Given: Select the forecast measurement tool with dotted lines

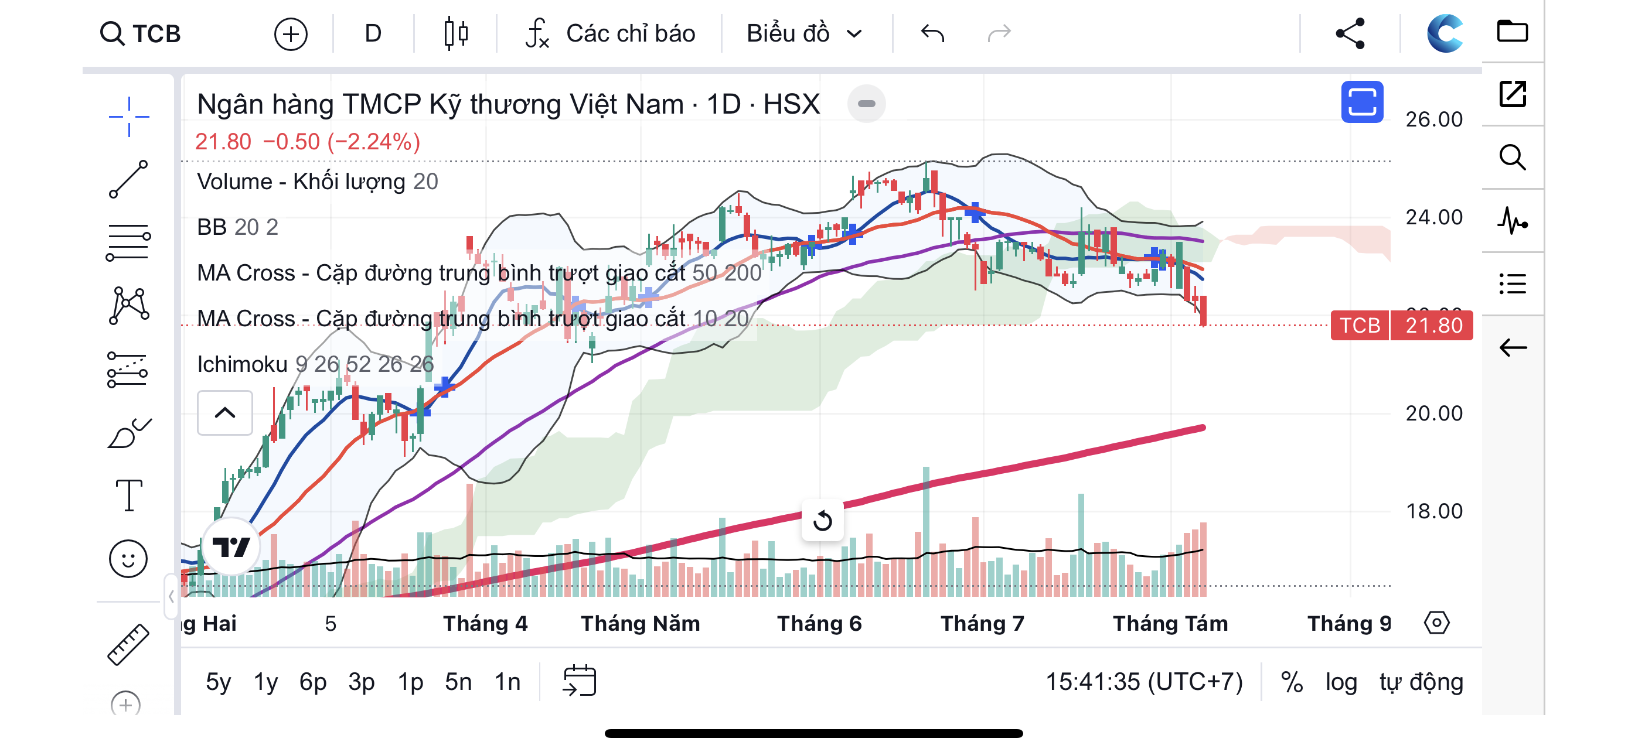Looking at the screenshot, I should tap(128, 369).
